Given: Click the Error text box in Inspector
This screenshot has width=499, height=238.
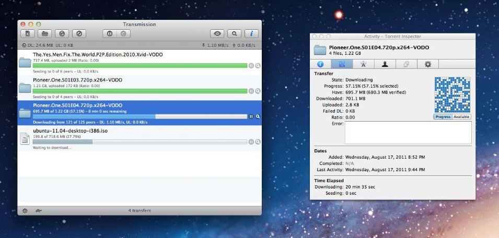Looking at the screenshot, I should point(408,133).
